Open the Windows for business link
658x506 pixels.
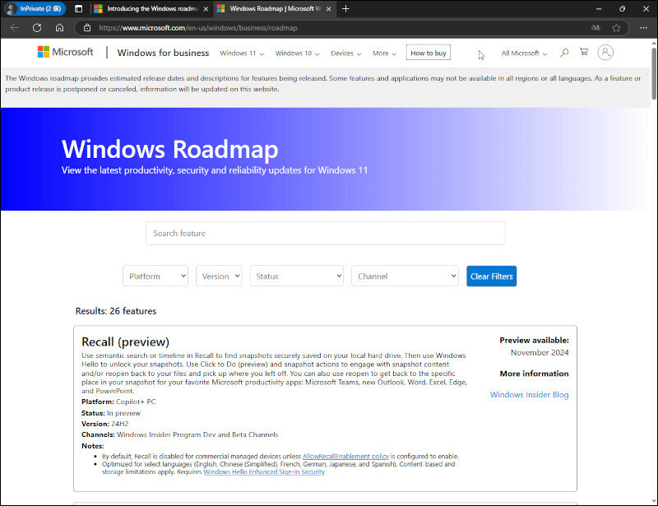[x=163, y=53]
